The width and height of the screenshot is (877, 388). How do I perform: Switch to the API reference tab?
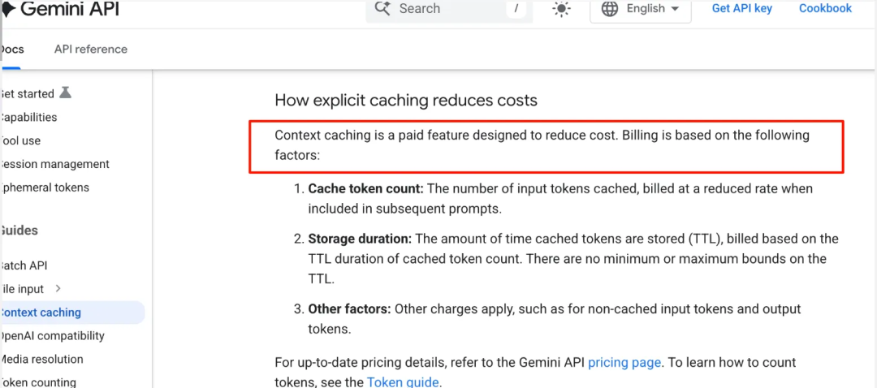(x=91, y=50)
